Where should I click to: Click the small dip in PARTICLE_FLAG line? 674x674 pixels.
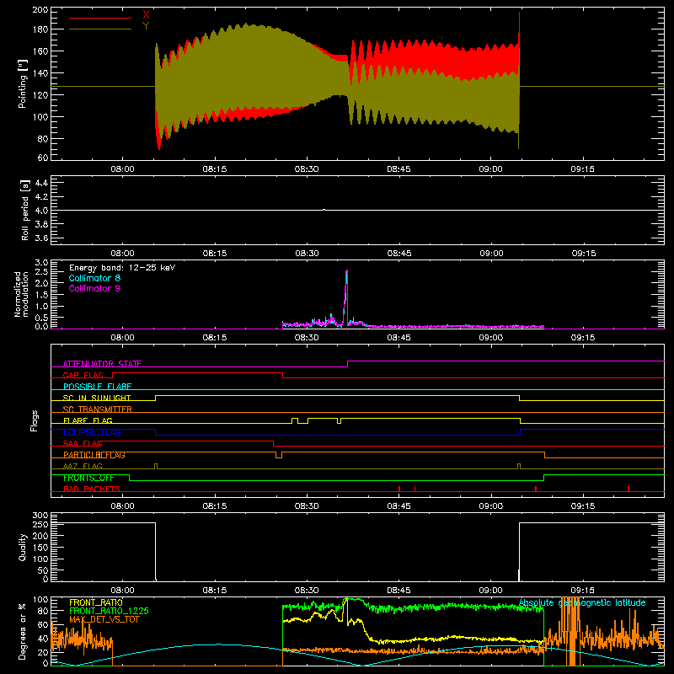279,455
